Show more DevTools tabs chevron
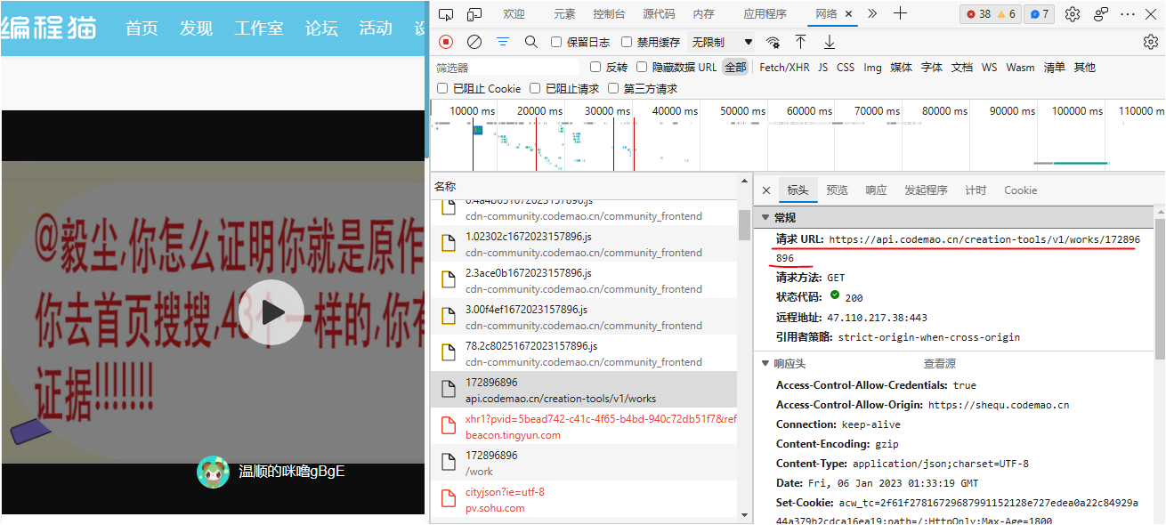 (x=872, y=14)
